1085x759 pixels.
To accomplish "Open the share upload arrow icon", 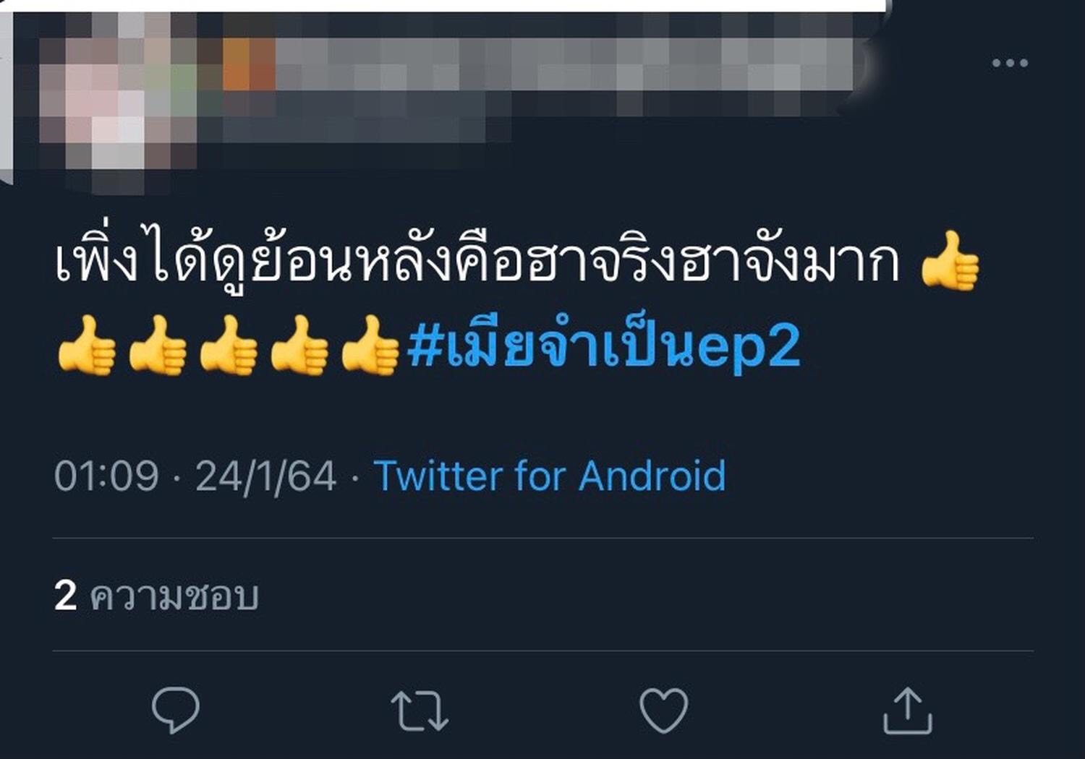I will coord(908,711).
